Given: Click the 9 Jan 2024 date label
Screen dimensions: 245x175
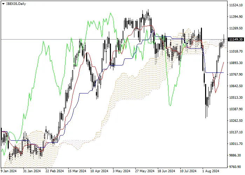Looking at the screenshot, I should click(x=9, y=171).
